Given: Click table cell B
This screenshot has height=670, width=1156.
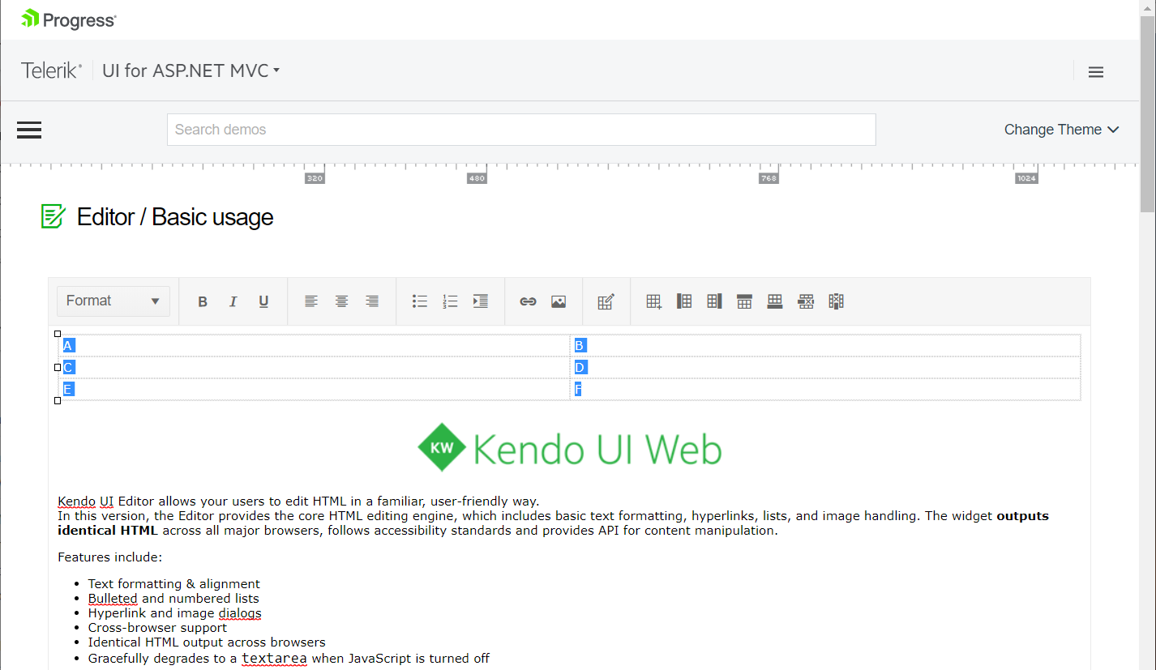Looking at the screenshot, I should (x=825, y=346).
